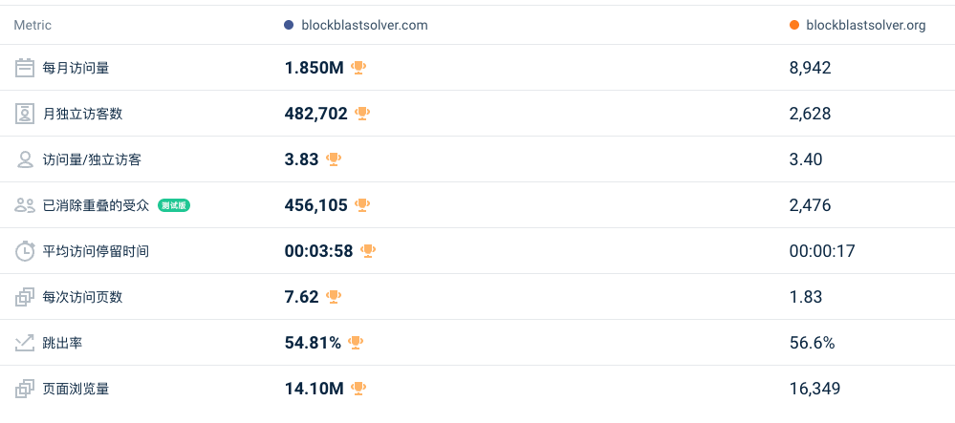Click the orange dot before blockblastsolver.org
Viewport: 955px width, 423px height.
coord(793,25)
